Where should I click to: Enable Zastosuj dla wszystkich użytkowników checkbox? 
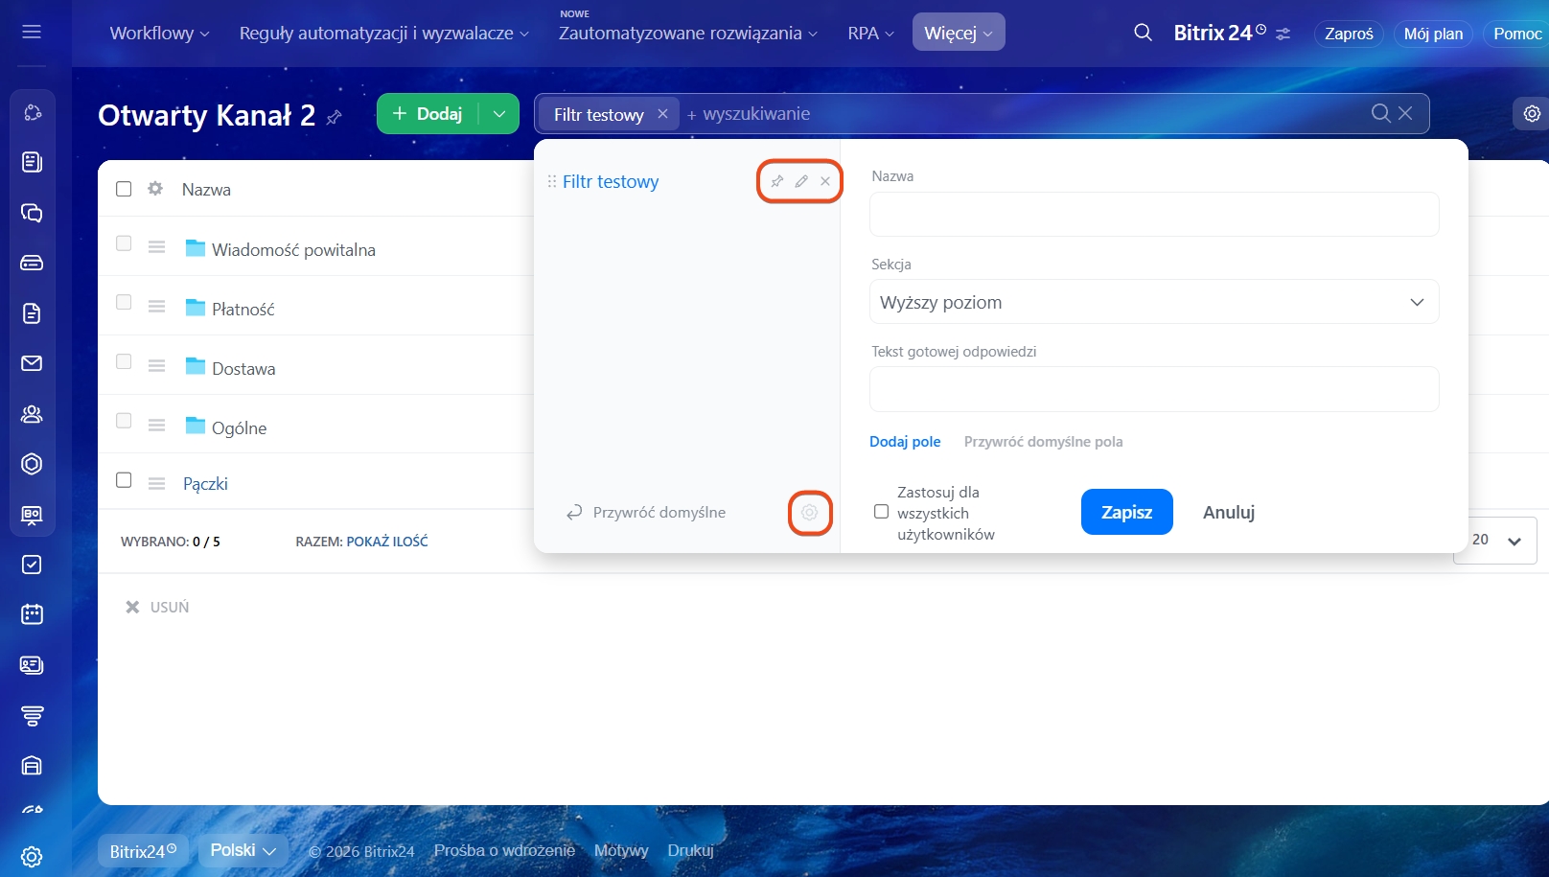[x=881, y=512]
